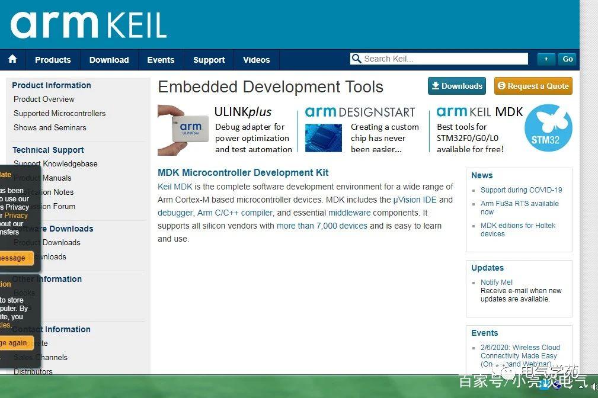Viewport: 598px width, 398px height.
Task: Click the Go search button
Action: 568,59
